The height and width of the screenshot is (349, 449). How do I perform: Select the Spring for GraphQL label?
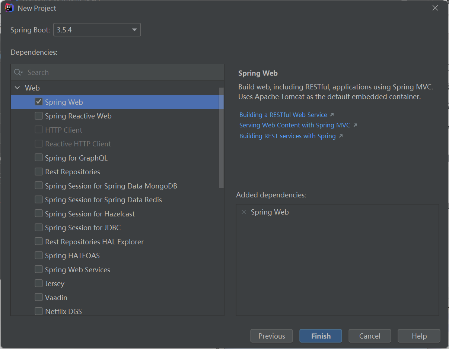[x=76, y=158]
